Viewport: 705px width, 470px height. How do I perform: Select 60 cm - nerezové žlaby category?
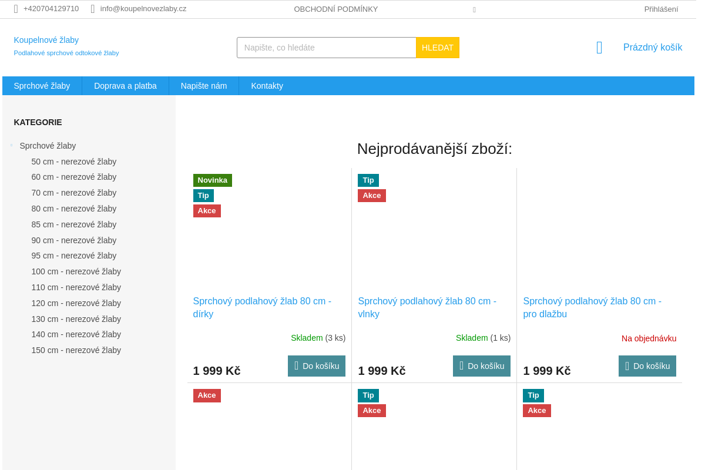click(74, 177)
